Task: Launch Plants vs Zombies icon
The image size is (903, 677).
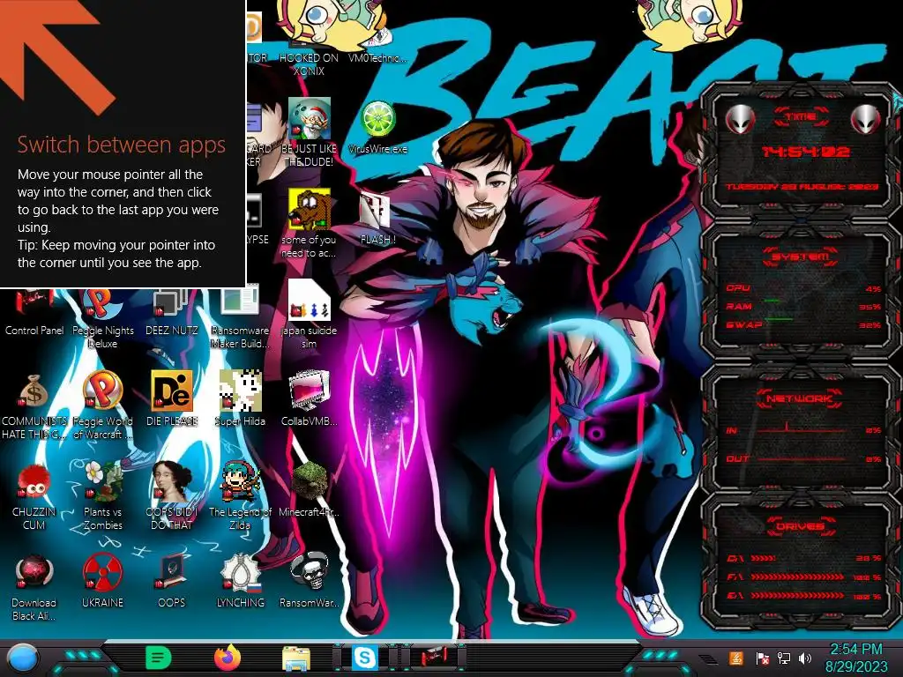Action: (102, 496)
